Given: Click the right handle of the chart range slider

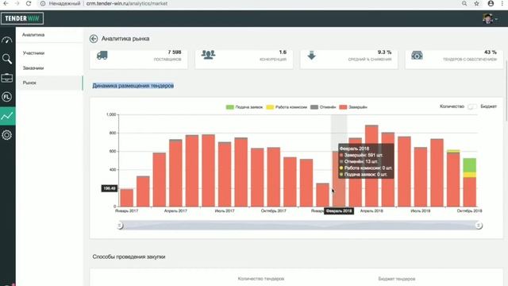Looking at the screenshot, I should point(479,226).
